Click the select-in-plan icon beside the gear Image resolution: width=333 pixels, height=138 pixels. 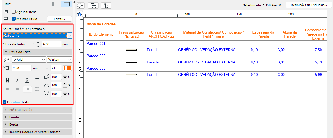click(x=93, y=5)
